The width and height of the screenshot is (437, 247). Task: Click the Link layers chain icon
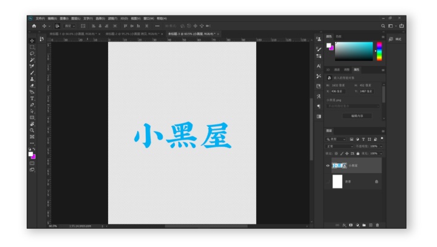click(x=337, y=225)
